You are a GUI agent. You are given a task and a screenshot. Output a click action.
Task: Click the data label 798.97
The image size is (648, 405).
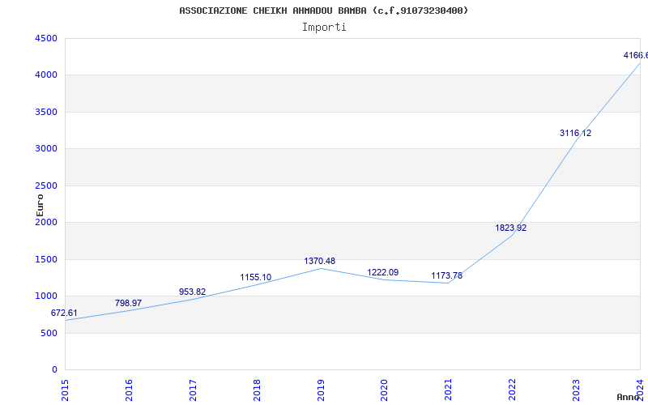128,303
